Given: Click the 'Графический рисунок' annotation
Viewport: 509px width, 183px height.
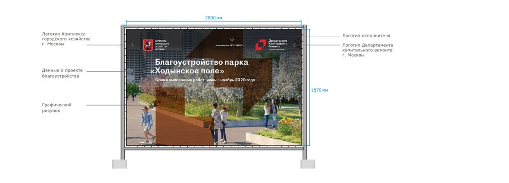Looking at the screenshot, I should tap(57, 108).
